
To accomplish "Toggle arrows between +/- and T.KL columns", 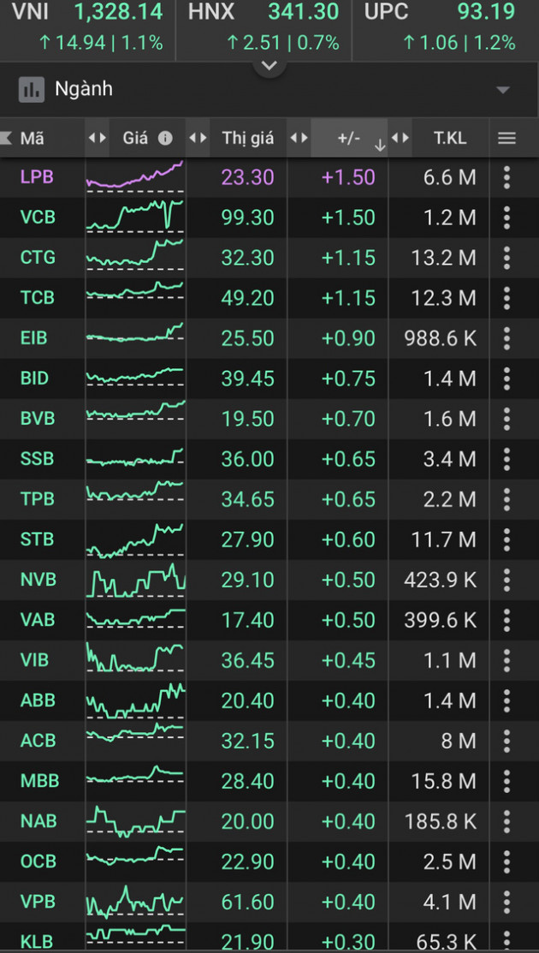I will tap(400, 138).
